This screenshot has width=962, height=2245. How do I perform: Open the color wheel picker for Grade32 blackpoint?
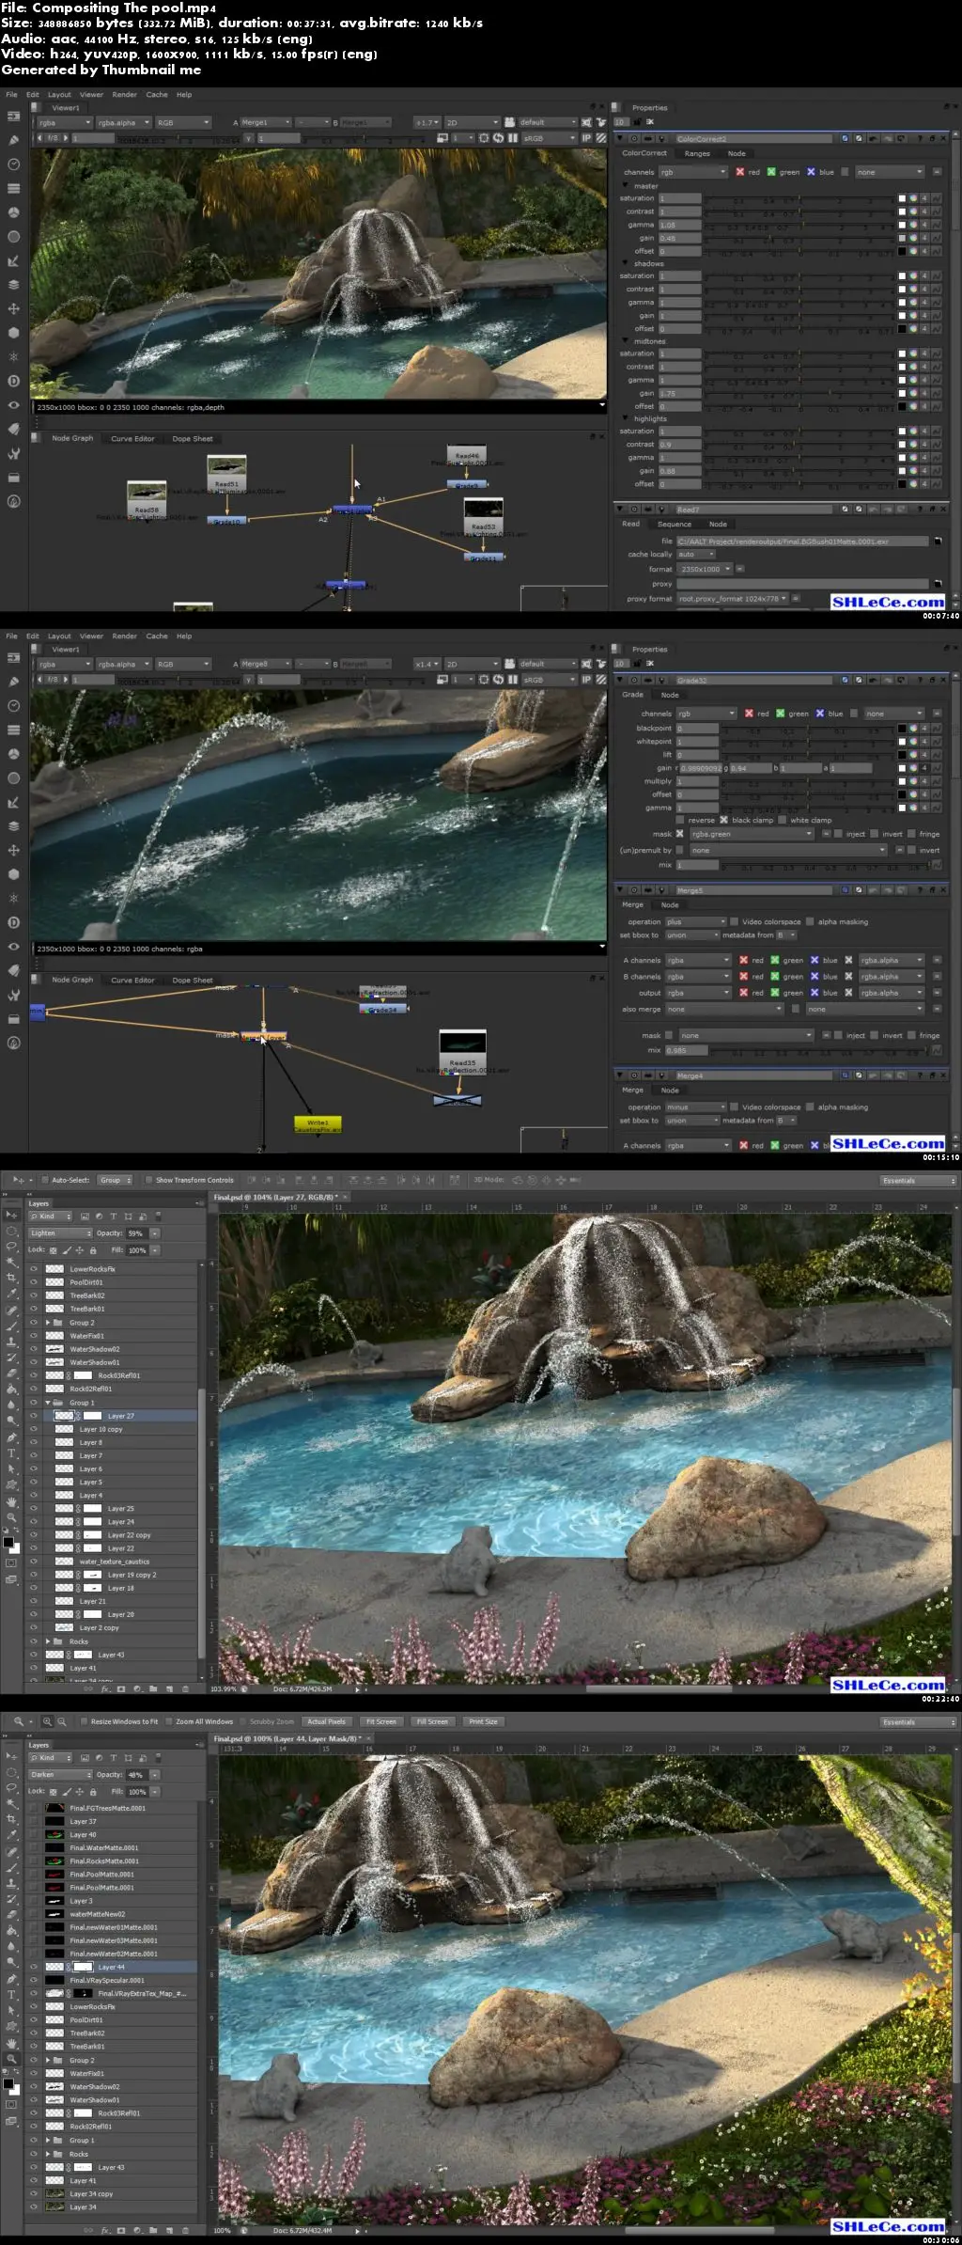point(912,729)
